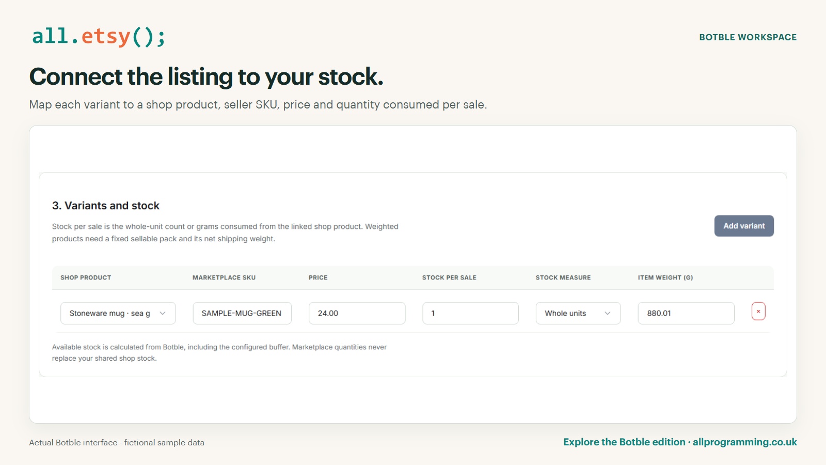Click the SHOP PRODUCT column header

[86, 277]
